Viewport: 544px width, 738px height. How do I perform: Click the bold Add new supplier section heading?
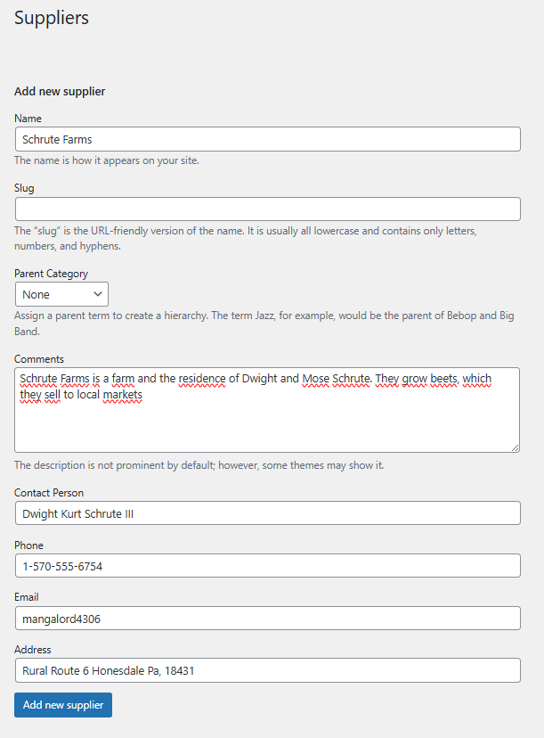[x=60, y=91]
